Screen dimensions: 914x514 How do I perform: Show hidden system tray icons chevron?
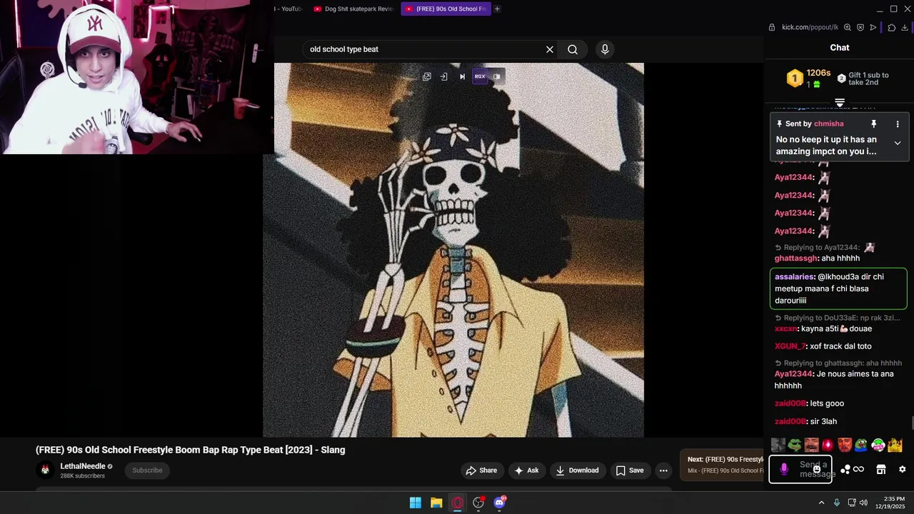(x=821, y=503)
